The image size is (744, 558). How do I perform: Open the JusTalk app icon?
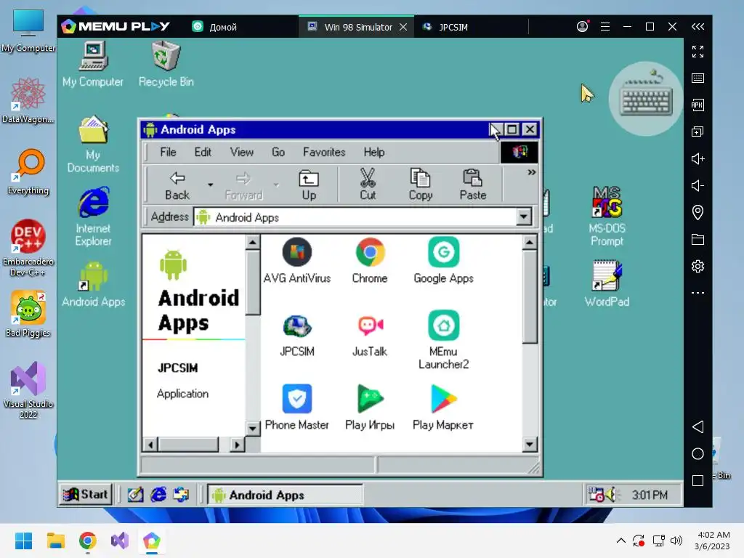[370, 335]
